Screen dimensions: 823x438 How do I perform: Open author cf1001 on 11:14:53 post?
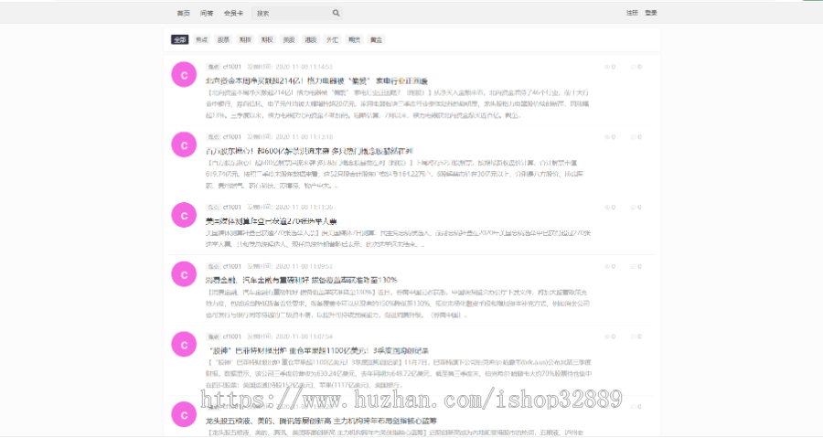pos(232,67)
